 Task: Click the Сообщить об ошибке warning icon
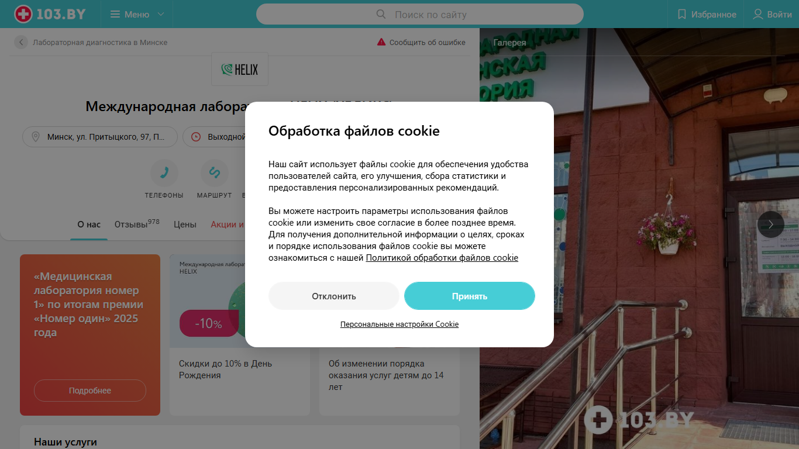(x=381, y=42)
